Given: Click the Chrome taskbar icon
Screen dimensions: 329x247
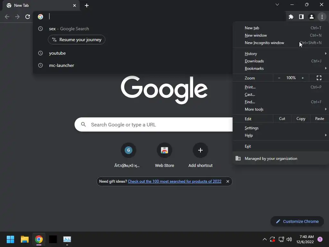Looking at the screenshot, I should [39, 239].
